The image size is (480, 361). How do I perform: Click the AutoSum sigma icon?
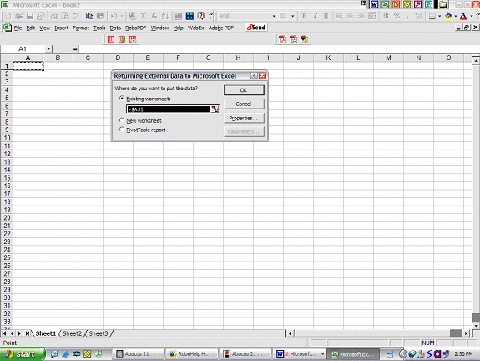click(x=144, y=16)
